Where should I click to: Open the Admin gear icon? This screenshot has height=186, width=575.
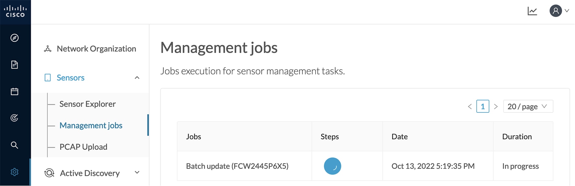[x=15, y=172]
